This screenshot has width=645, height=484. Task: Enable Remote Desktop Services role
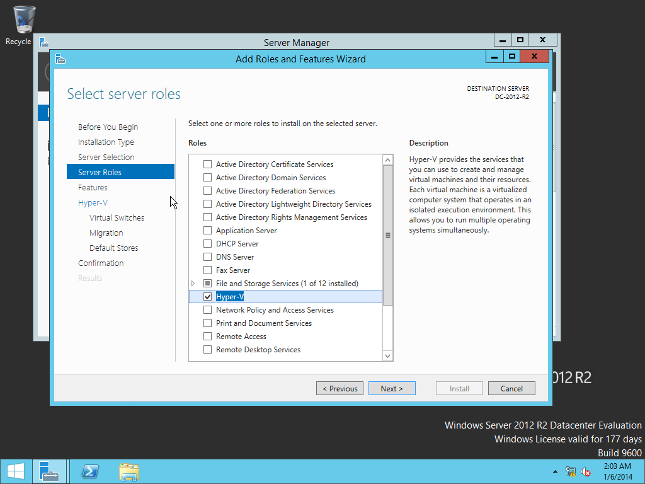pyautogui.click(x=208, y=349)
